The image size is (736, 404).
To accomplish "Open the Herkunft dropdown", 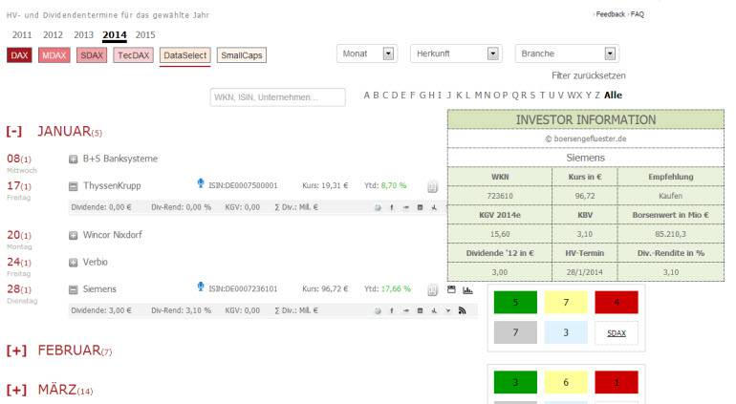I will pos(456,53).
